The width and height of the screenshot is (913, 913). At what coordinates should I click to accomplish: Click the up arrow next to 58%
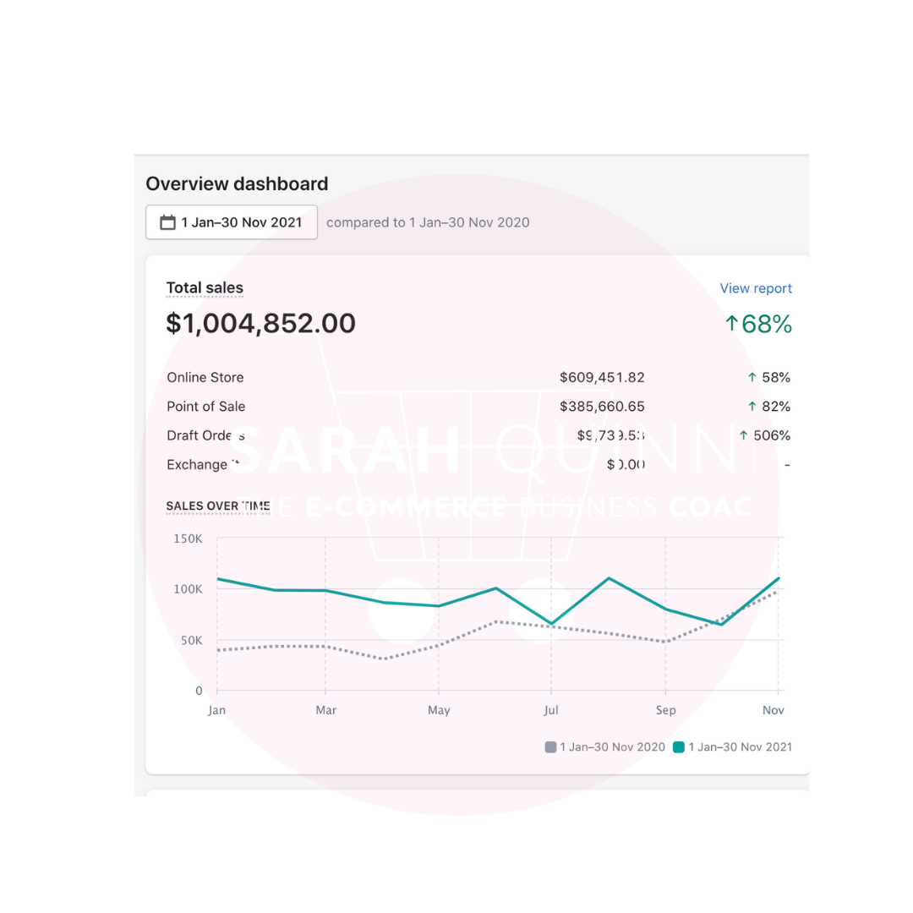752,377
